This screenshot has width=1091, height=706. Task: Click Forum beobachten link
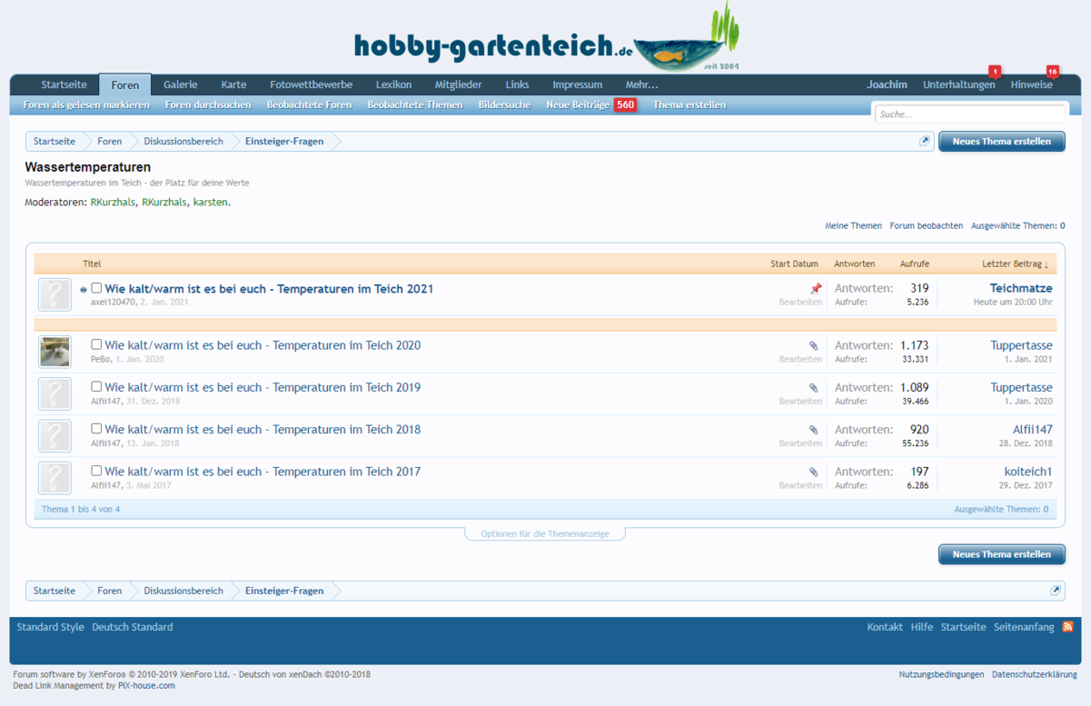[926, 225]
